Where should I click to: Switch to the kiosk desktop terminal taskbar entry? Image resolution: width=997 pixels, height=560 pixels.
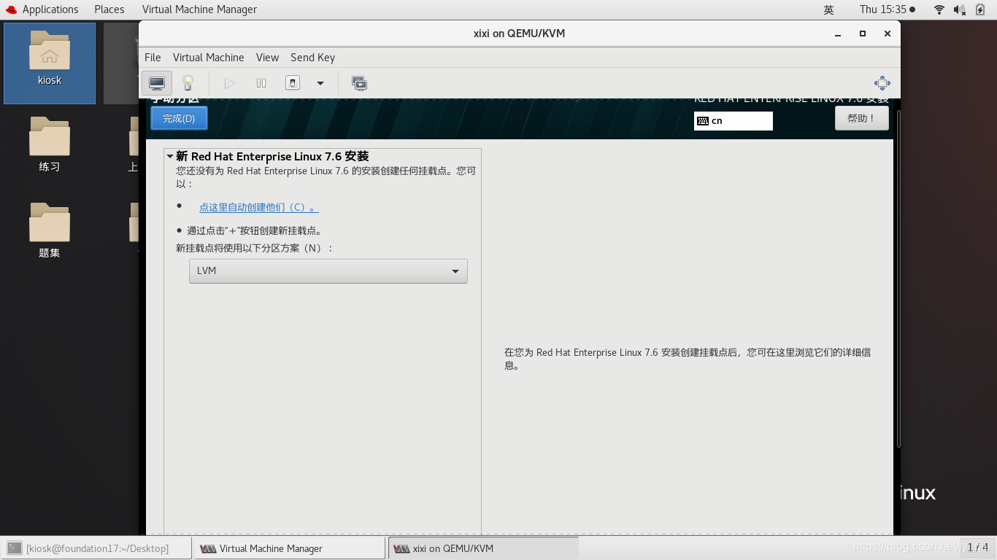point(95,548)
